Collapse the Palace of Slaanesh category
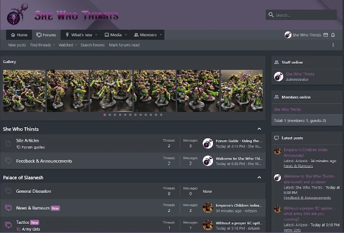 tap(259, 178)
